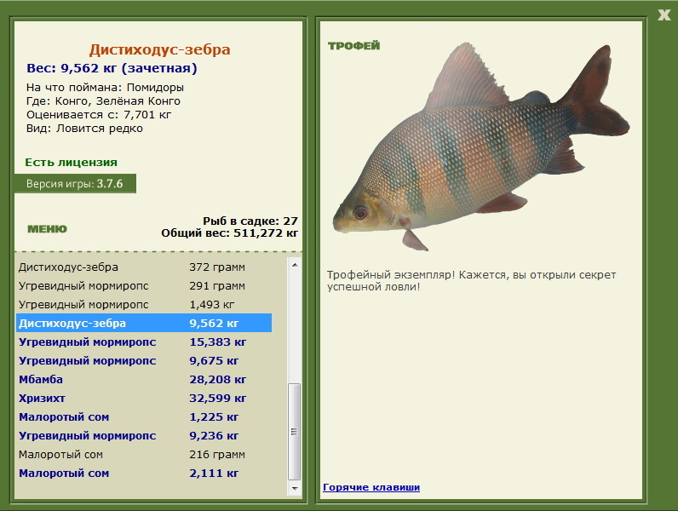Image resolution: width=678 pixels, height=511 pixels.
Task: Click the На что поймана: Помидоры line
Action: (x=105, y=88)
